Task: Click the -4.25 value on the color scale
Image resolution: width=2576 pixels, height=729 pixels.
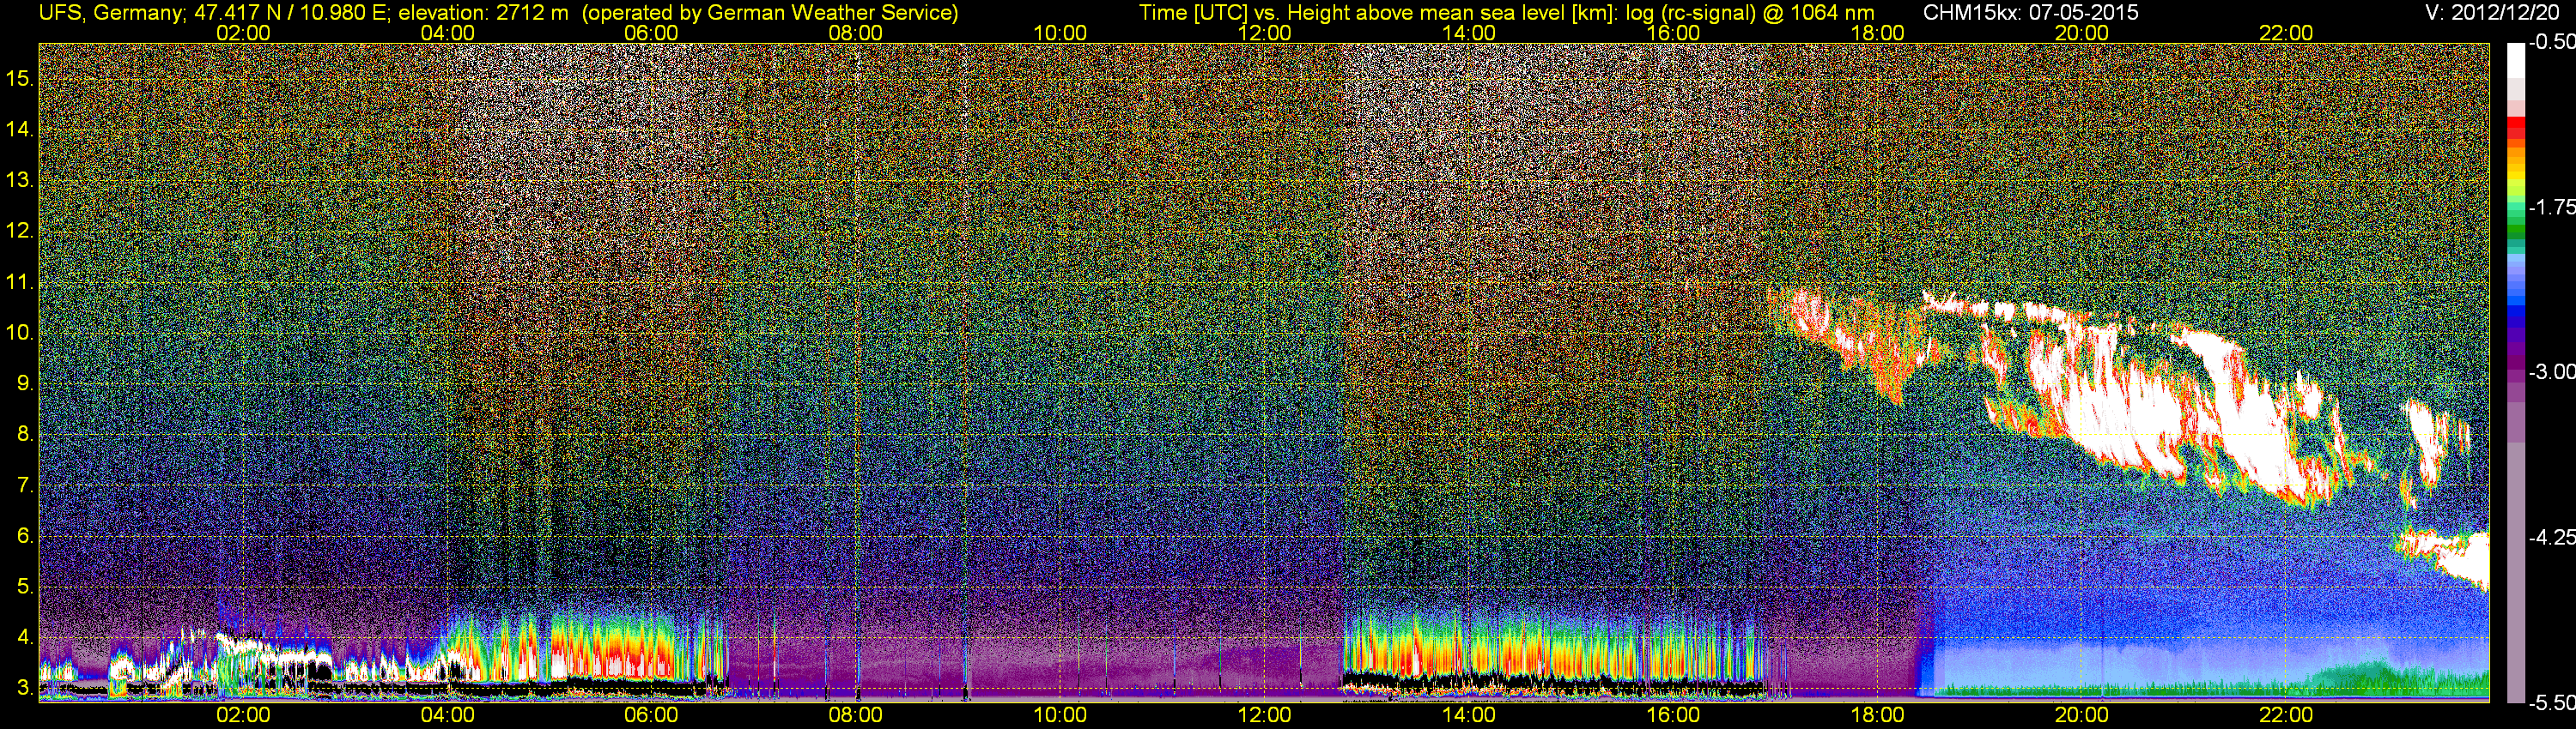Action: [2552, 537]
